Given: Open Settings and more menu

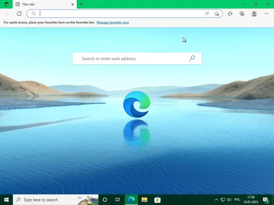Looking at the screenshot, I should click(266, 14).
